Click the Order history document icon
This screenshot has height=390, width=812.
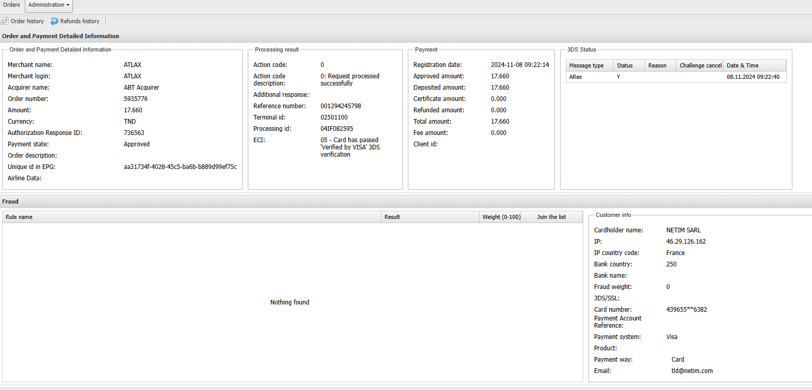tap(5, 21)
